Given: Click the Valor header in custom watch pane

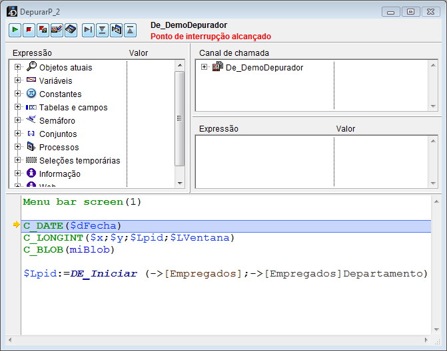Looking at the screenshot, I should point(345,129).
